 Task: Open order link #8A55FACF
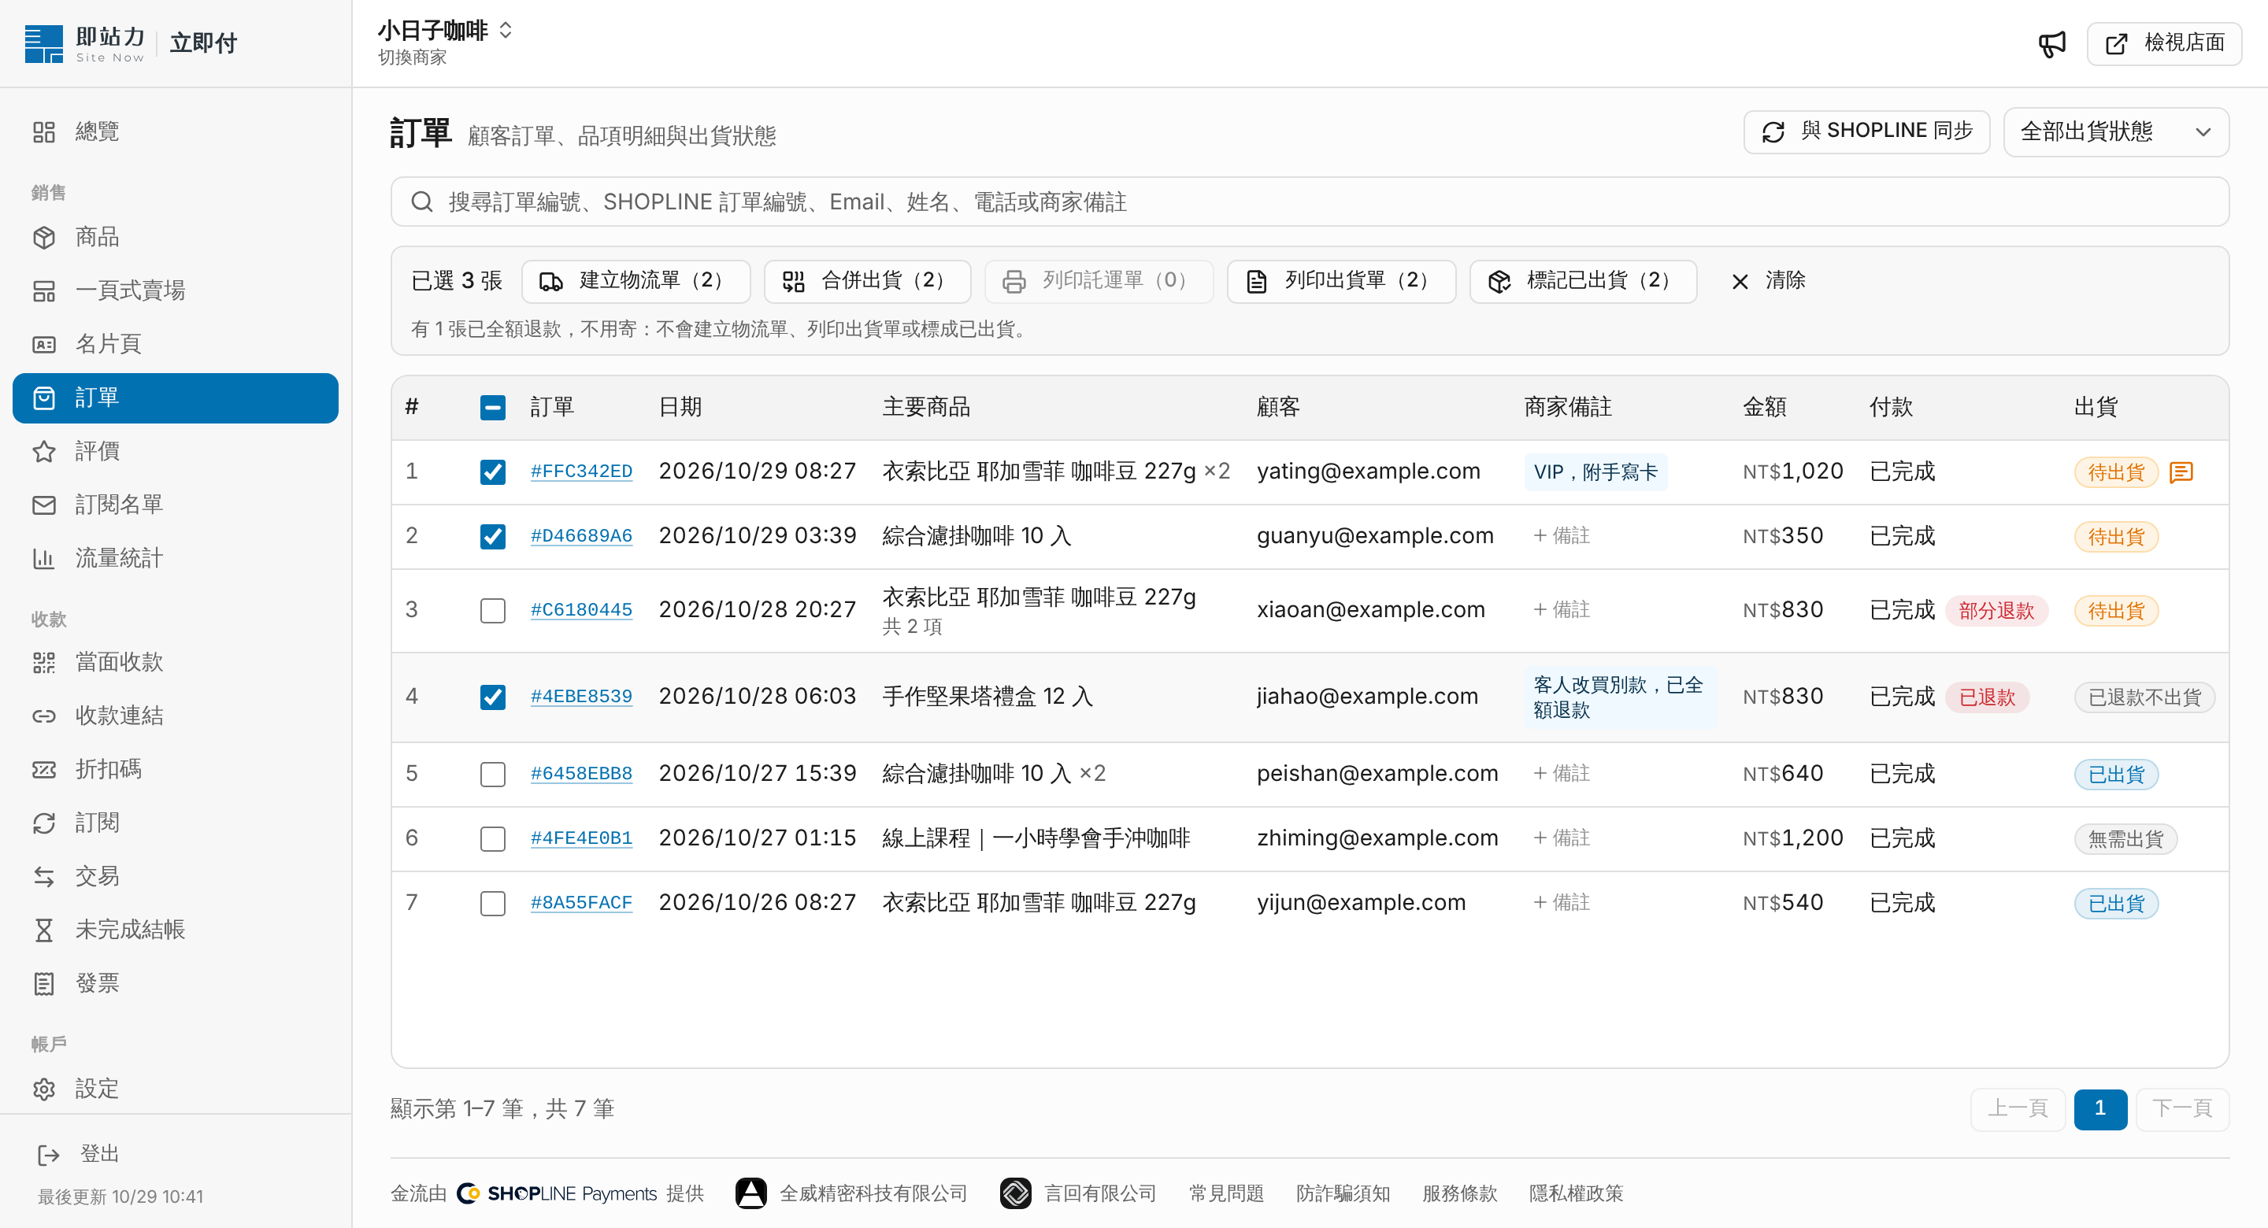(581, 902)
